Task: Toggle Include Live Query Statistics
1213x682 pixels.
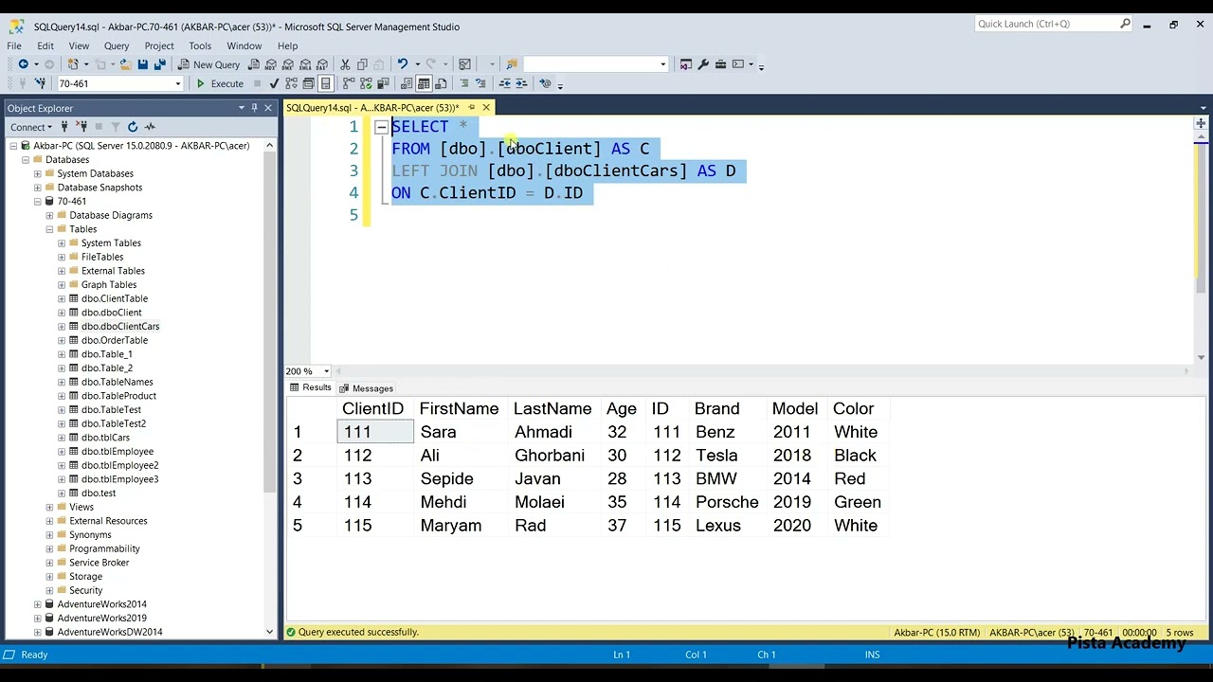Action: [366, 83]
